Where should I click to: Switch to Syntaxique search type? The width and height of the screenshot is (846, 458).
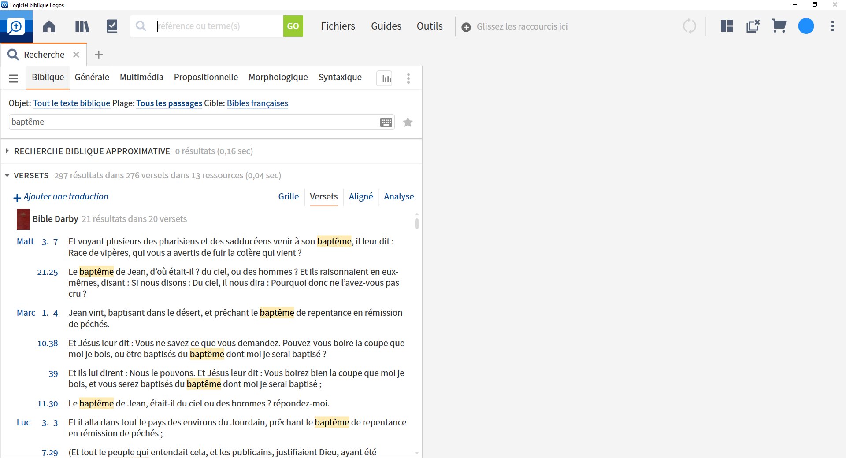[x=340, y=77]
